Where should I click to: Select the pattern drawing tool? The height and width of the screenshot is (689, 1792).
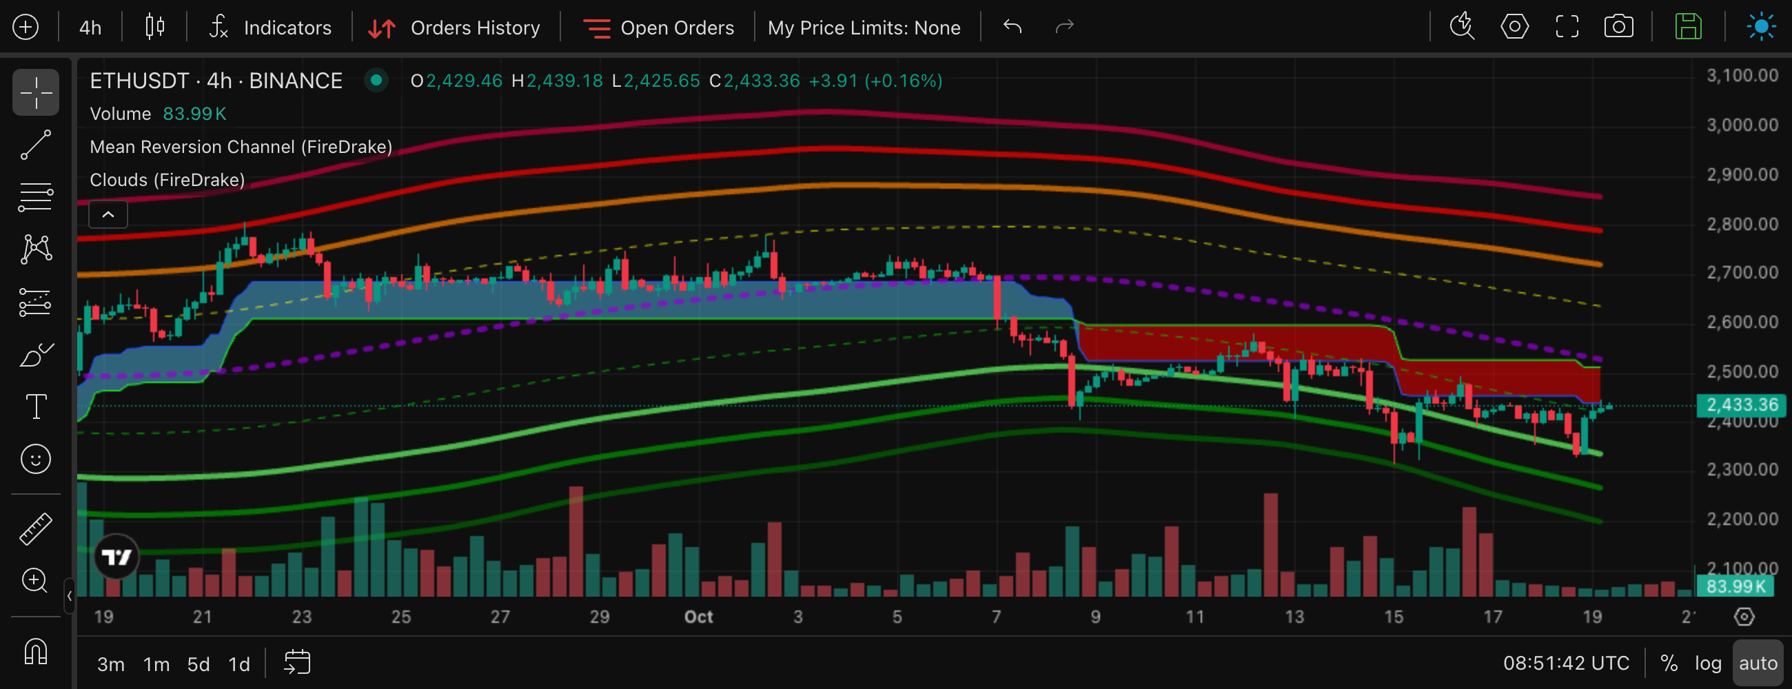pyautogui.click(x=35, y=249)
